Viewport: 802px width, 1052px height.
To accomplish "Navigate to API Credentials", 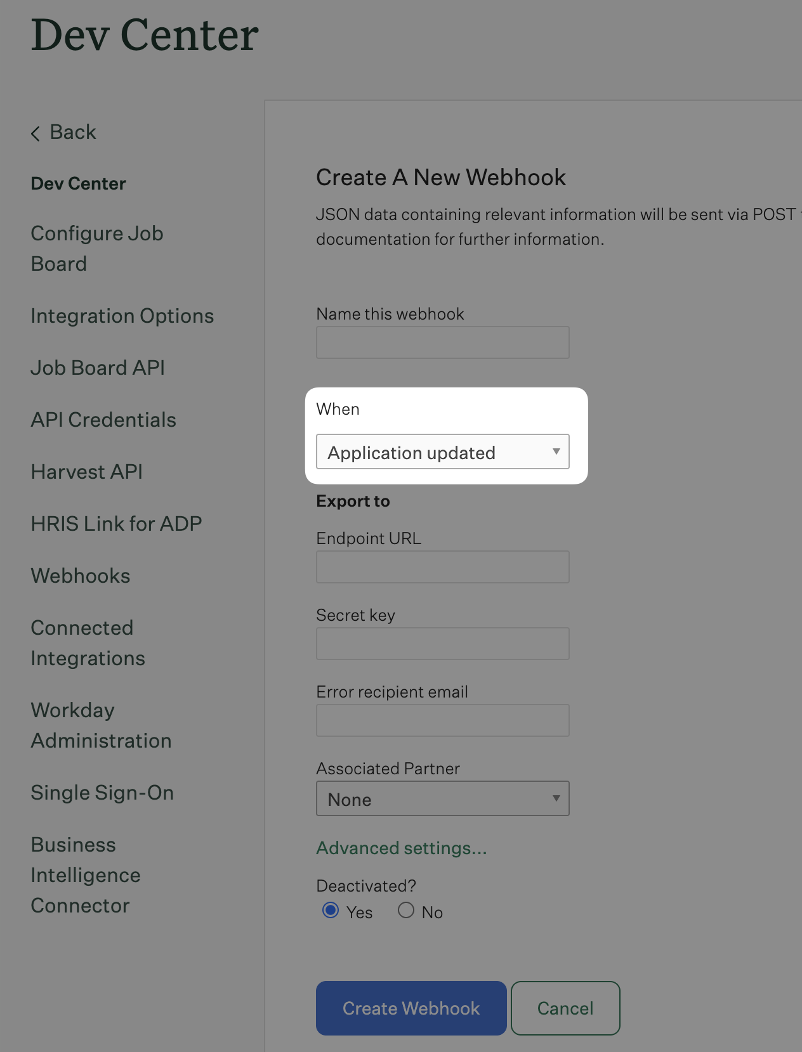I will pyautogui.click(x=103, y=420).
